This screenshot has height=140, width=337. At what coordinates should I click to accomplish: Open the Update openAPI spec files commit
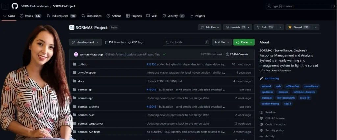click(132, 54)
